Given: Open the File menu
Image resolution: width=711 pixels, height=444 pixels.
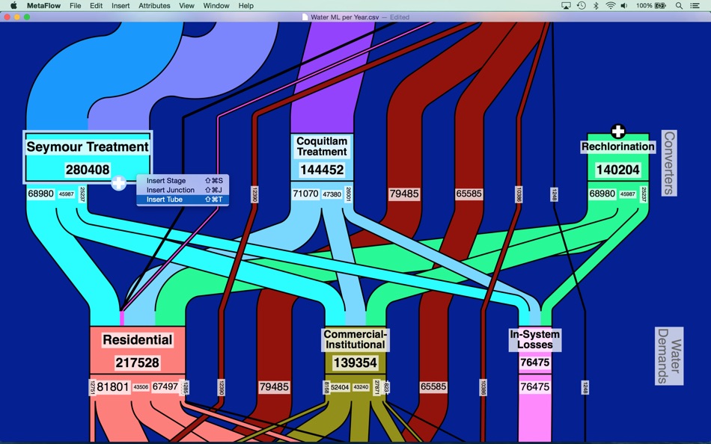Looking at the screenshot, I should (x=76, y=5).
